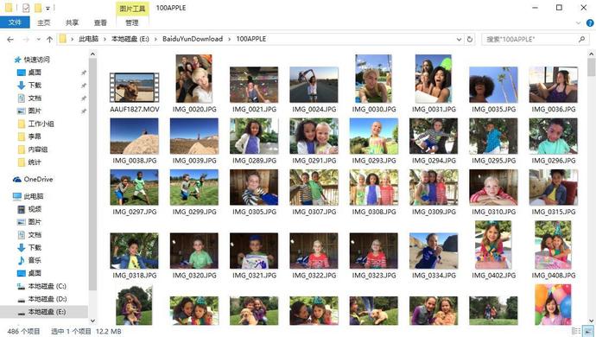The width and height of the screenshot is (596, 337).
Task: Switch to the 查看 ribbon tab
Action: coord(100,22)
